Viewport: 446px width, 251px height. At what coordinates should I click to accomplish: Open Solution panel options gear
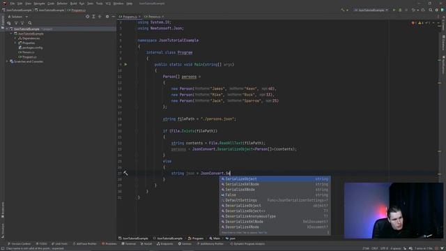coord(107,17)
